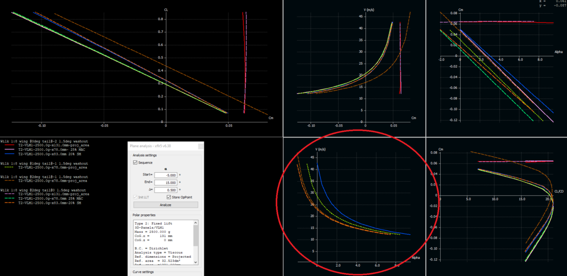Screen dimensions: 567x276
Task: Close the Plane analysis dock panel
Action: point(199,146)
